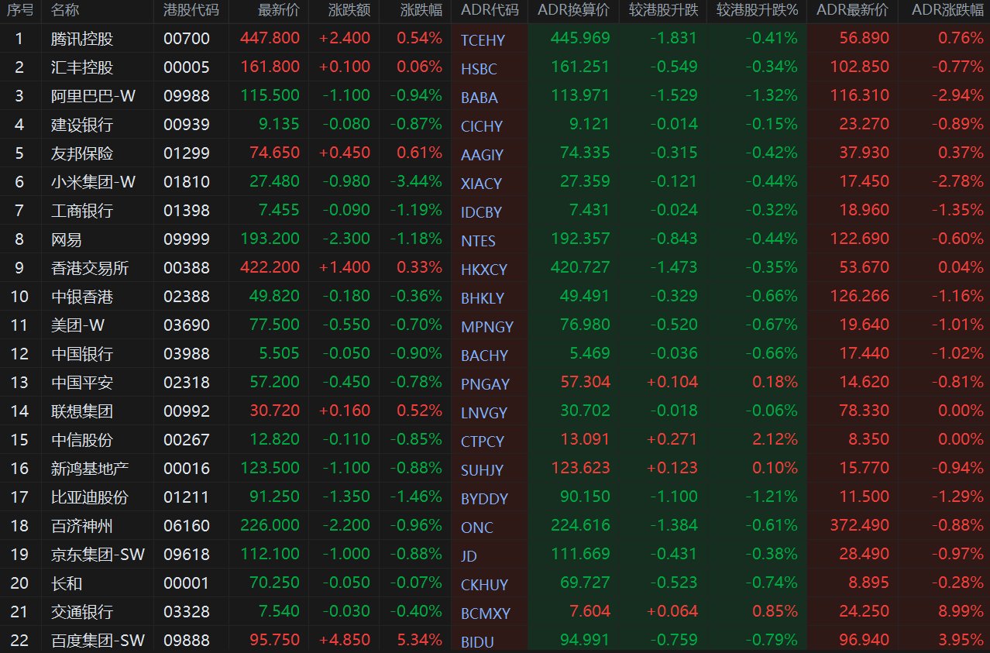990x653 pixels.
Task: Select the 汇丰控股 stock name
Action: tap(82, 67)
